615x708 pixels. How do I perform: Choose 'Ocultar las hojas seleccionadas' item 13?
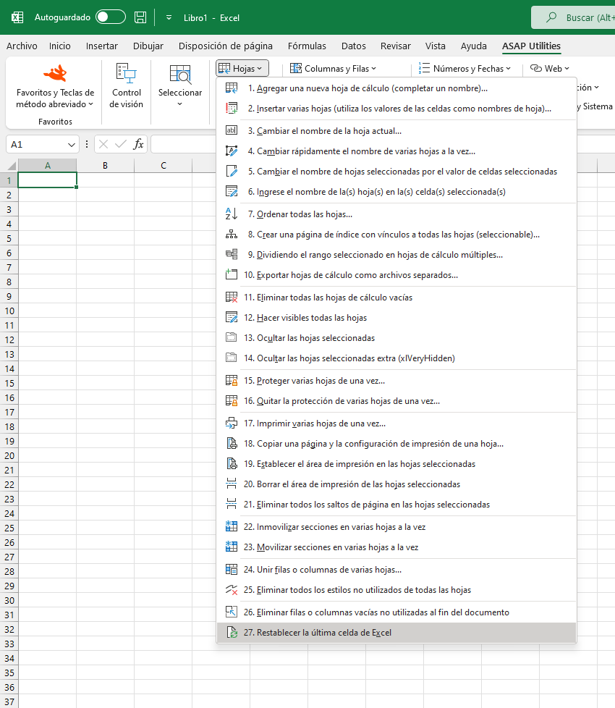click(396, 338)
